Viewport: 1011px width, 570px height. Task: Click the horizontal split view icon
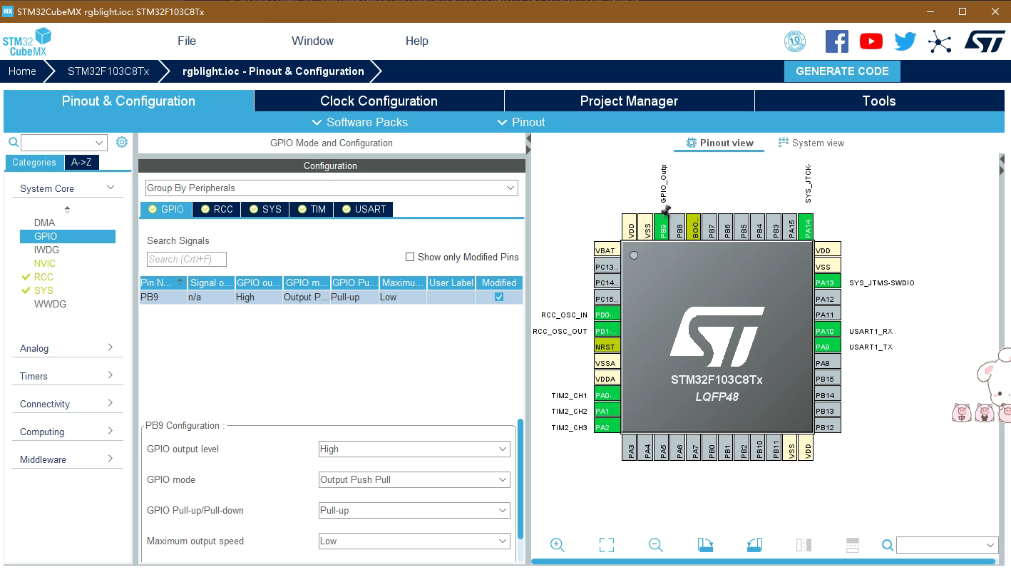click(853, 545)
